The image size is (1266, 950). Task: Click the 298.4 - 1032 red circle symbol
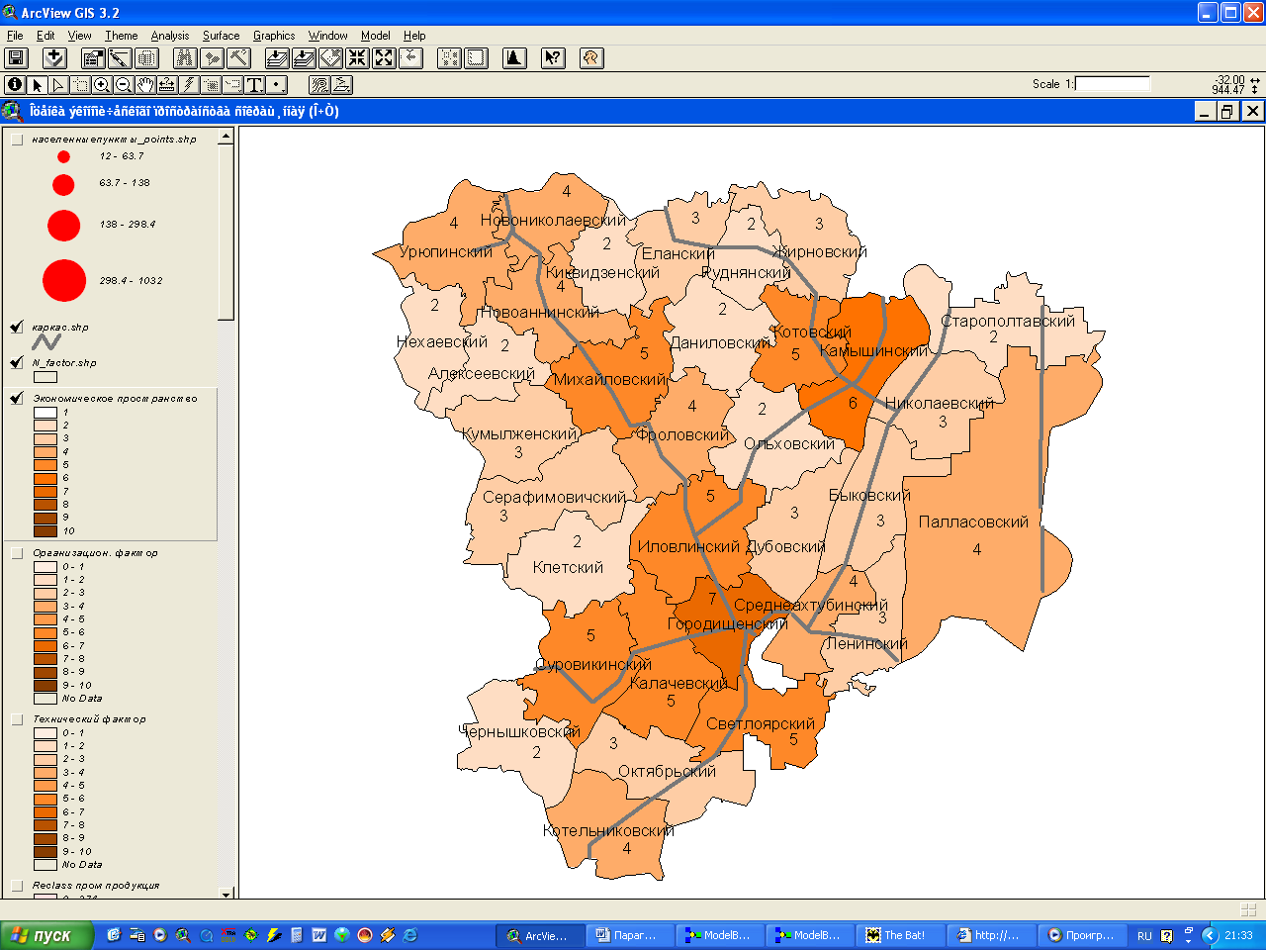[64, 280]
